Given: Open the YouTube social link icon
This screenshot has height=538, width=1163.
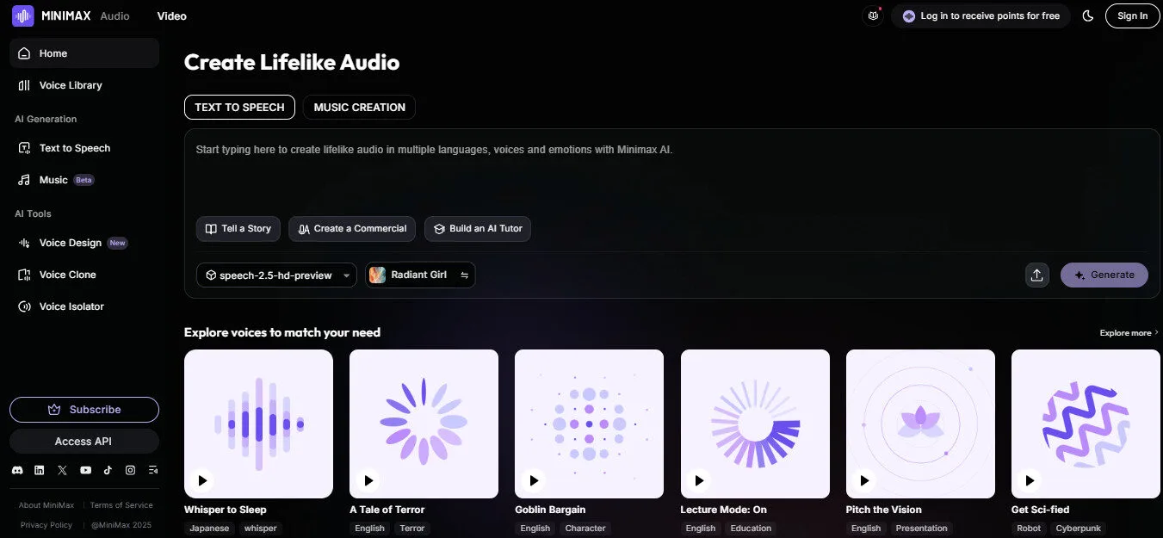Looking at the screenshot, I should [85, 470].
